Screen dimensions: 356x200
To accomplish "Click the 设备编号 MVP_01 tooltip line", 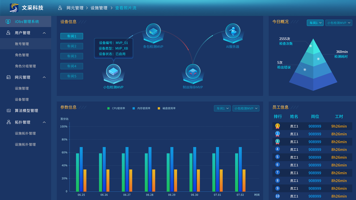I will pyautogui.click(x=113, y=43).
